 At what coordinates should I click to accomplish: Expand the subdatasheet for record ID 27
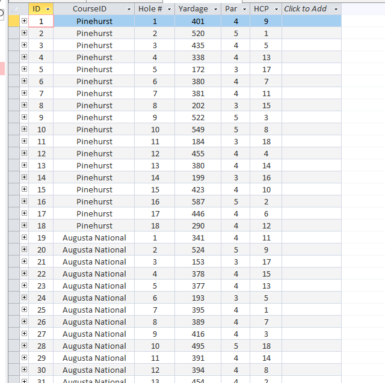pyautogui.click(x=24, y=334)
